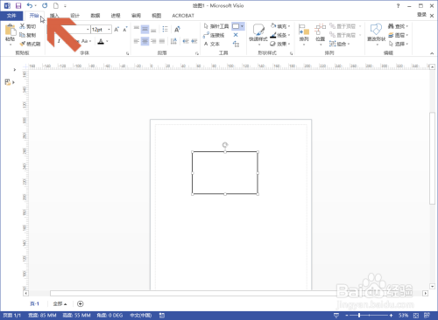This screenshot has height=320, width=438.
Task: Open the 快速样式 (Quick Styles) gallery
Action: (x=258, y=34)
